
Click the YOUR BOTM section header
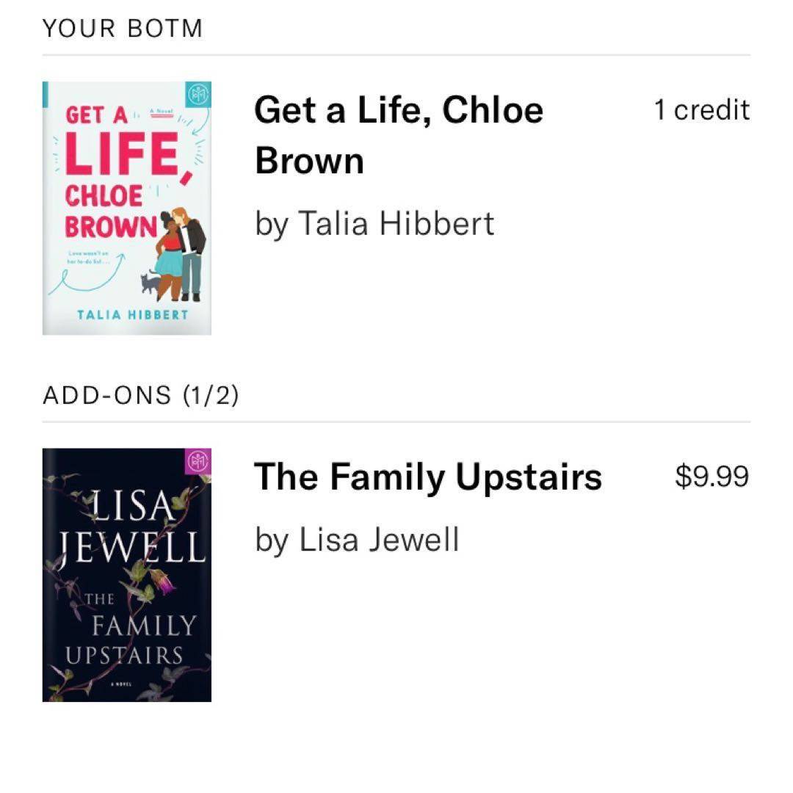[123, 29]
